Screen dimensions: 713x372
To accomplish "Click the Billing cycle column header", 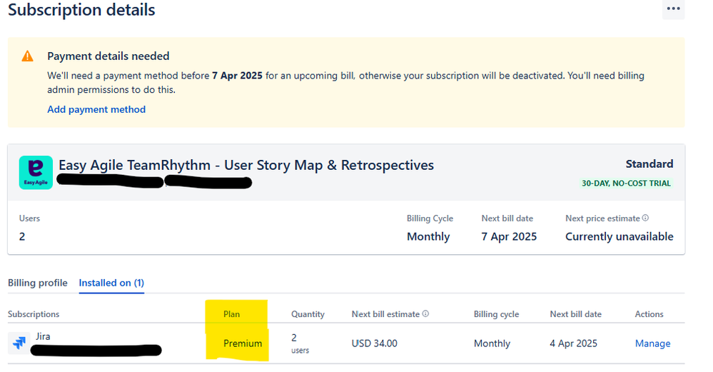I will pos(496,313).
